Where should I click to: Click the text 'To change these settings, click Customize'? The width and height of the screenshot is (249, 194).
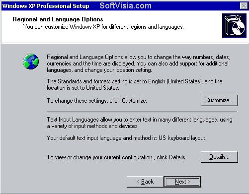(x=97, y=101)
